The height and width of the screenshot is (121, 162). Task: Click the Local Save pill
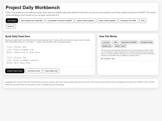106,42
